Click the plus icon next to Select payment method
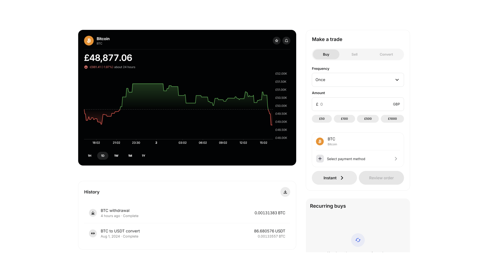482x271 pixels. [x=320, y=159]
